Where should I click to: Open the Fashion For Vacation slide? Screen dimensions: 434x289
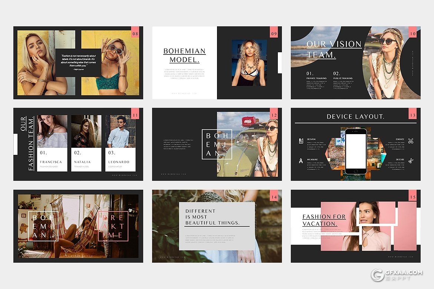click(x=355, y=226)
